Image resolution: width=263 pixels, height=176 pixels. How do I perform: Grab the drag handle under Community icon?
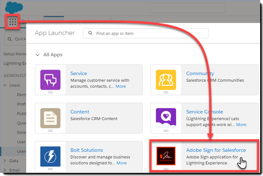tap(166, 92)
